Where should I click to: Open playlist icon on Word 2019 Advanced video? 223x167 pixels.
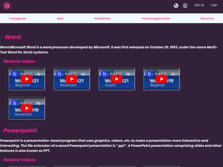(38, 103)
